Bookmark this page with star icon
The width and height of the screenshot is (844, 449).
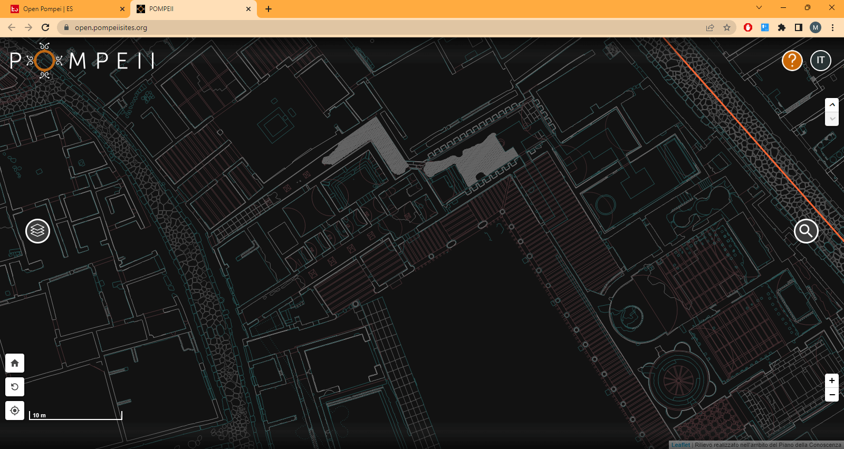pyautogui.click(x=727, y=27)
